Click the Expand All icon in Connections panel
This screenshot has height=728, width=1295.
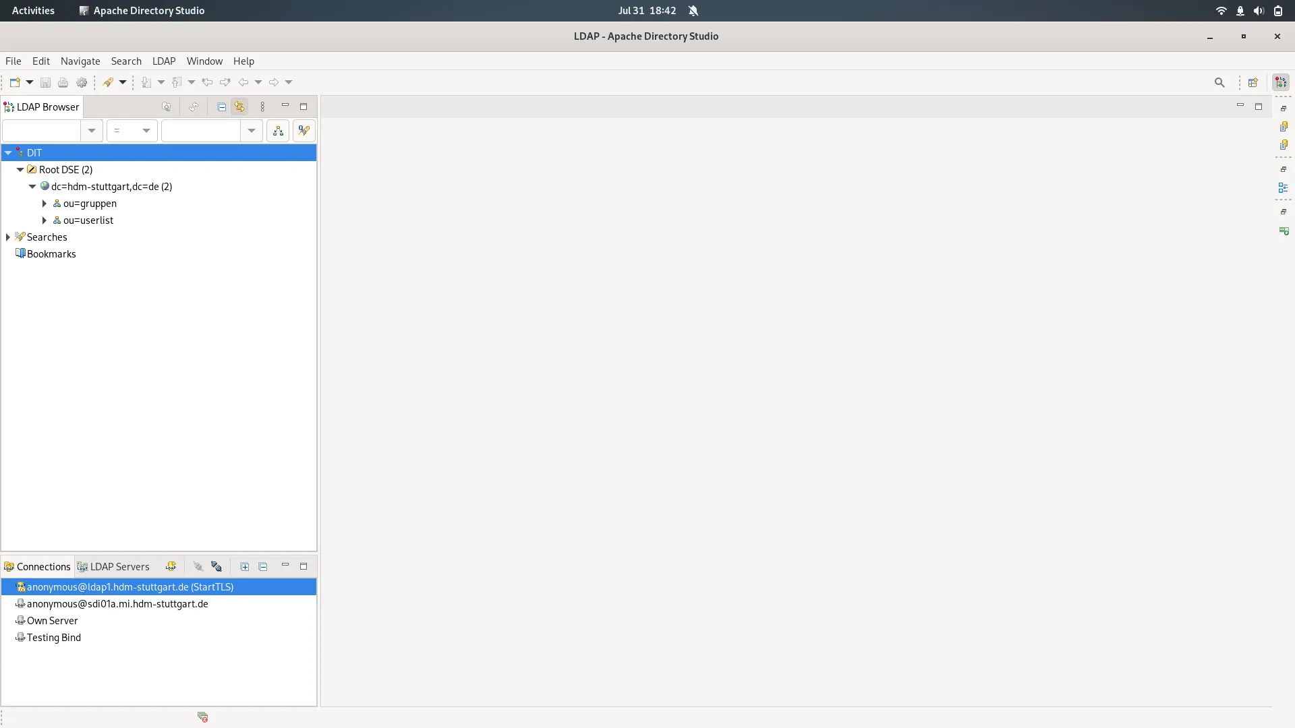click(x=245, y=567)
